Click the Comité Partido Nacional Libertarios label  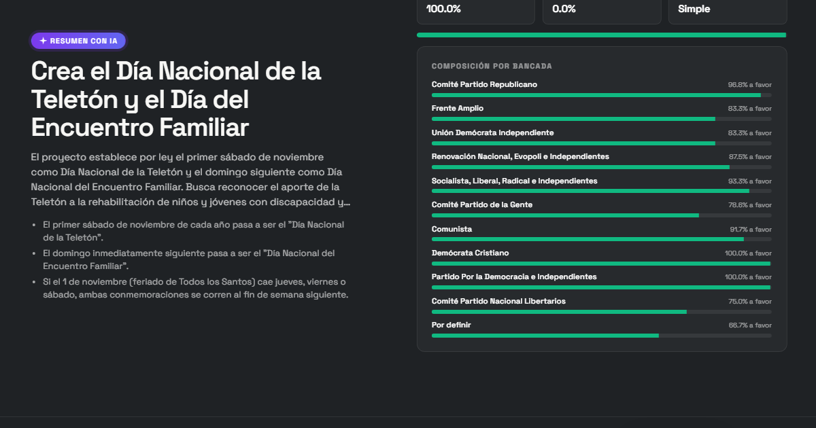coord(498,301)
